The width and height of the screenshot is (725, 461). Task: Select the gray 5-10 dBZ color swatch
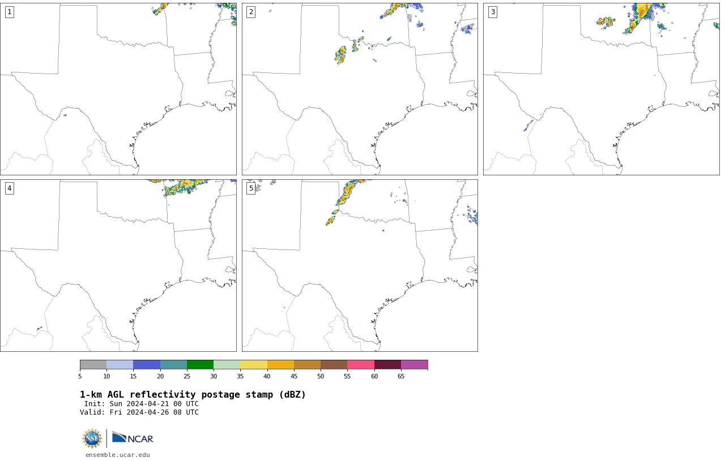pos(93,364)
